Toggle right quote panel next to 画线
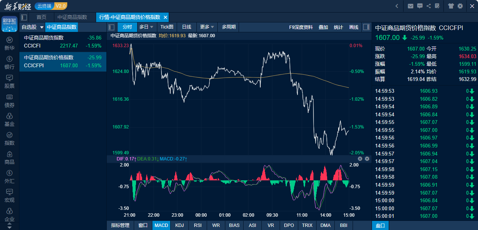The width and height of the screenshot is (478, 230). point(366,27)
